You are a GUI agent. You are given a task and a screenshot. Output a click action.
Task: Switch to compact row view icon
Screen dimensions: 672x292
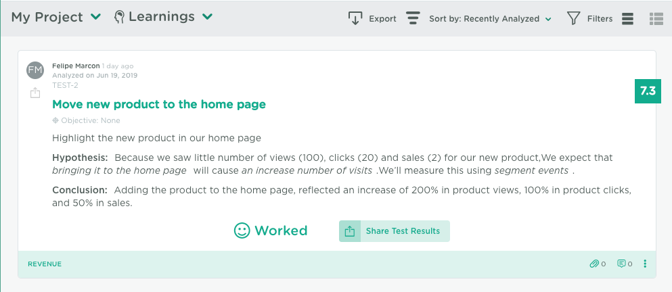[x=627, y=18]
